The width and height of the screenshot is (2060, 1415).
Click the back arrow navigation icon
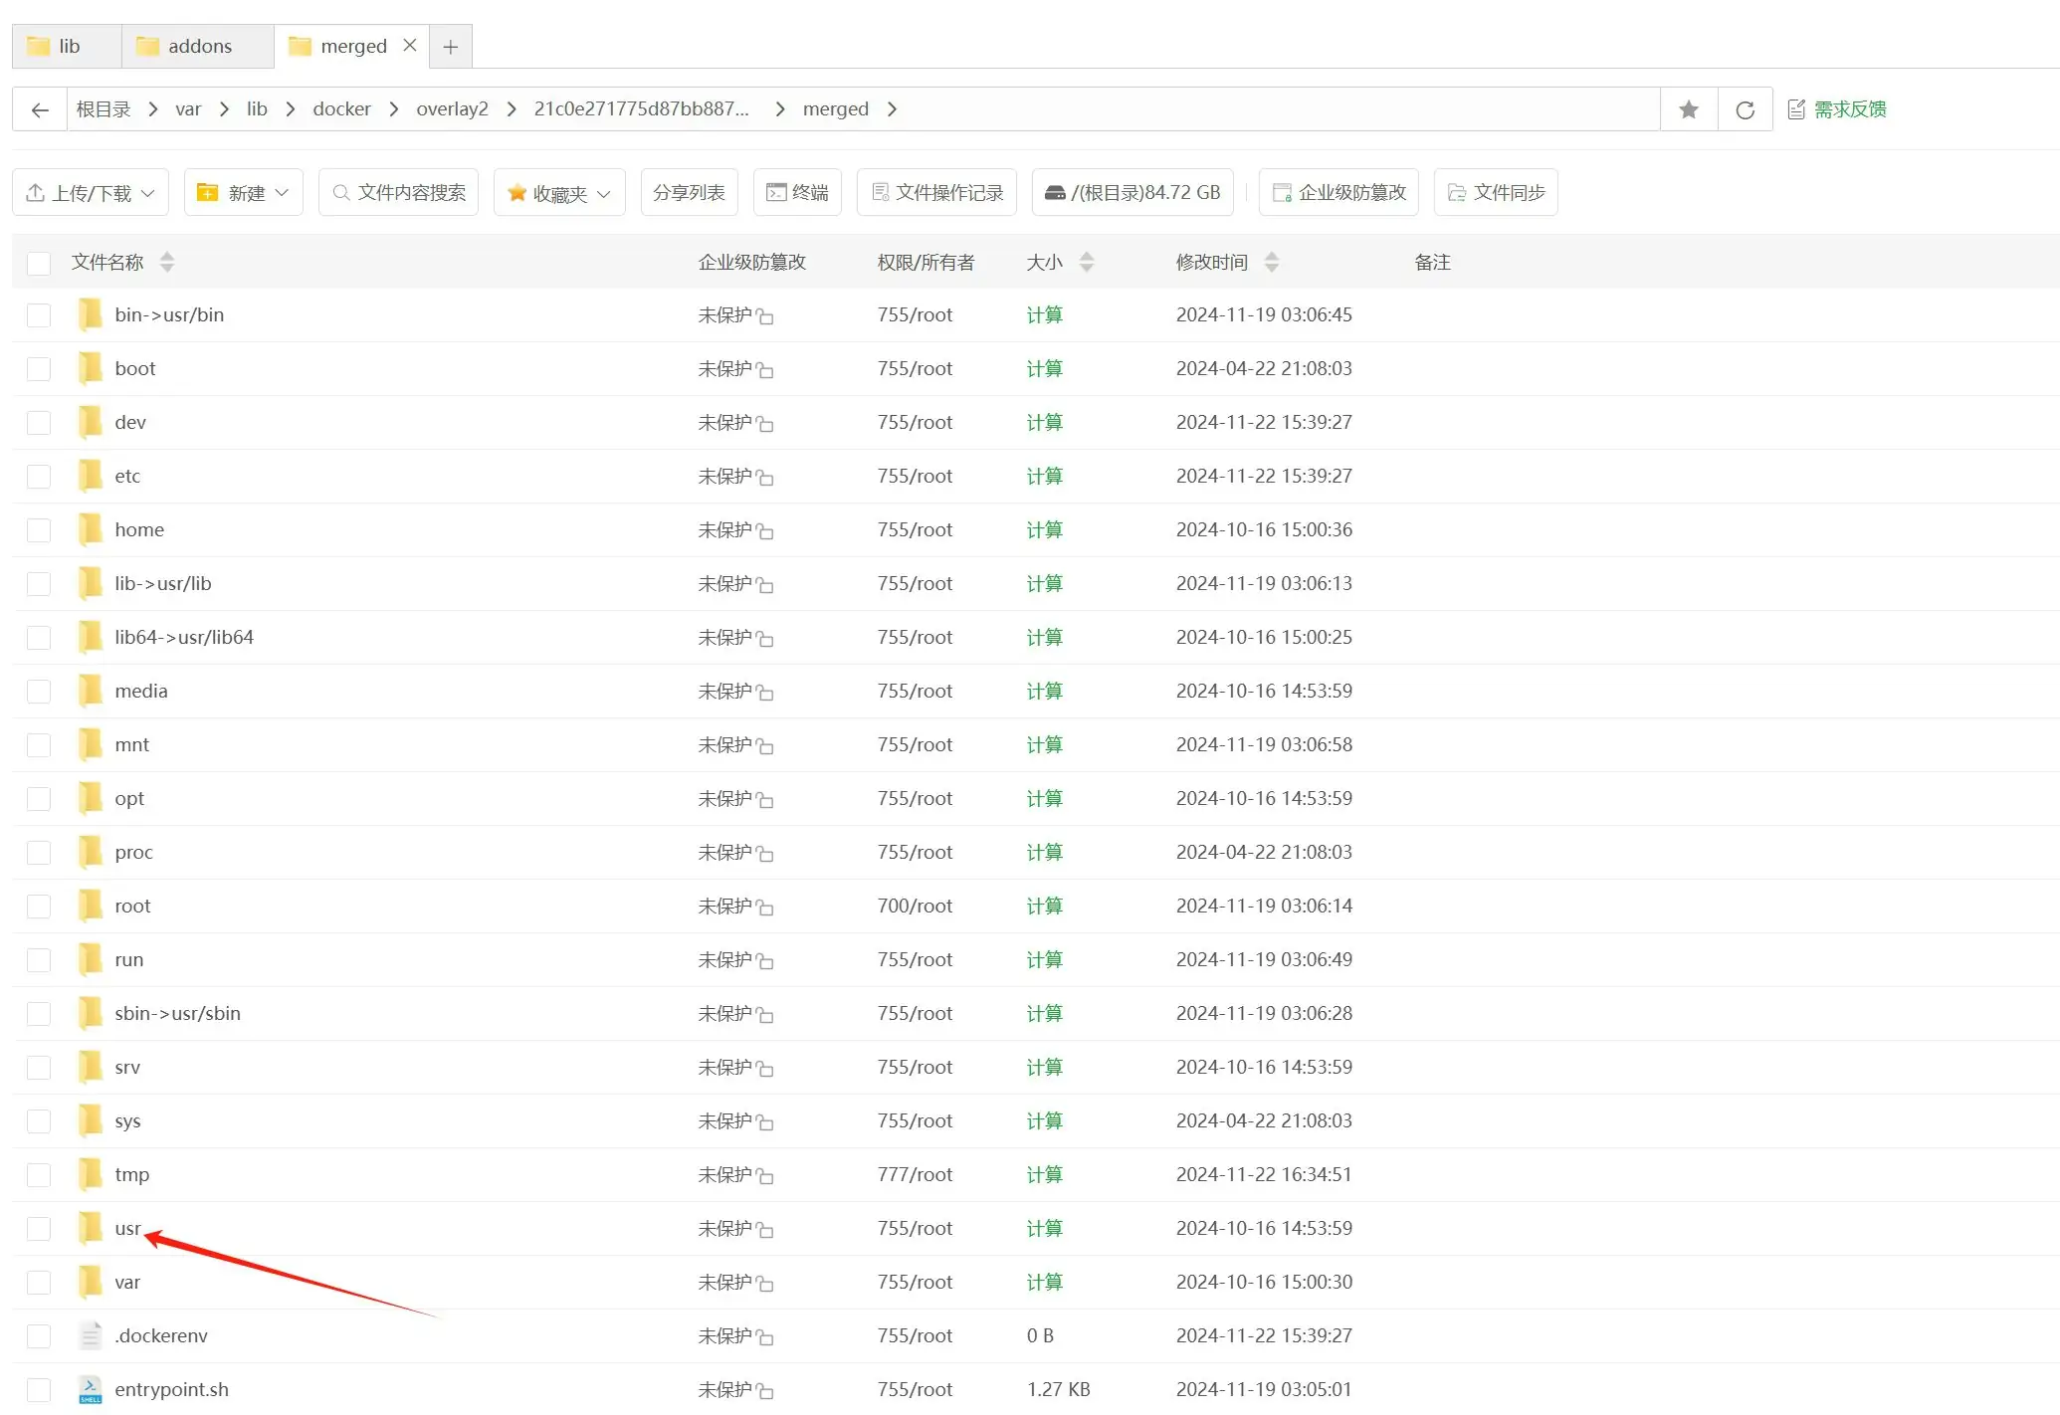pos(40,109)
